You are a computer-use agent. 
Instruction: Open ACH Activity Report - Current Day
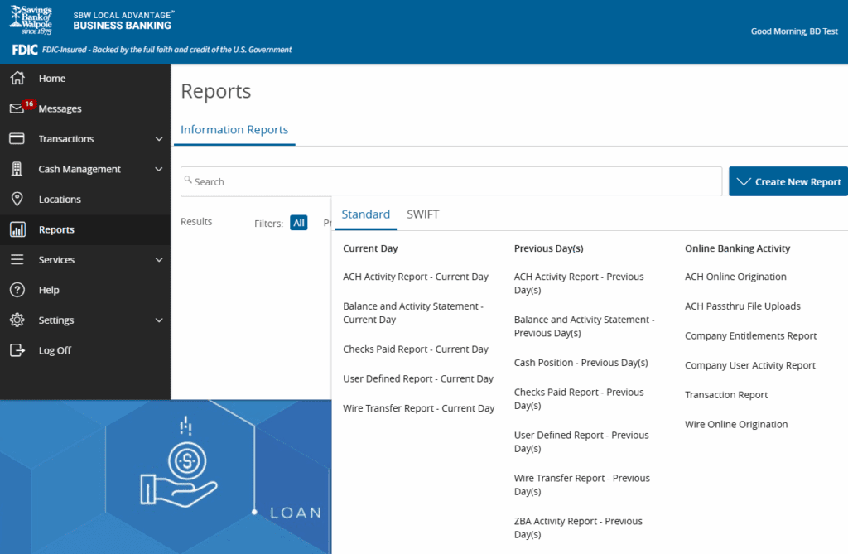(x=416, y=277)
